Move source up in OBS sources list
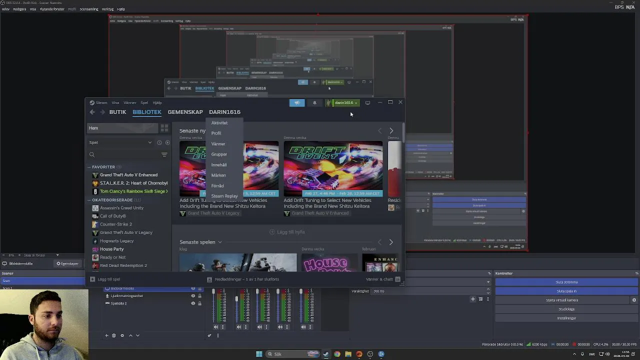 (130, 335)
